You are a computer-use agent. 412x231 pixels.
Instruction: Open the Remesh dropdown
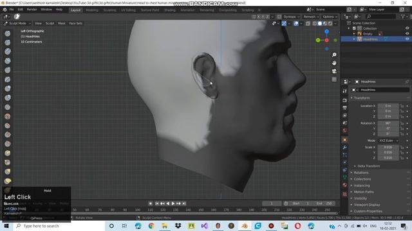pyautogui.click(x=311, y=17)
